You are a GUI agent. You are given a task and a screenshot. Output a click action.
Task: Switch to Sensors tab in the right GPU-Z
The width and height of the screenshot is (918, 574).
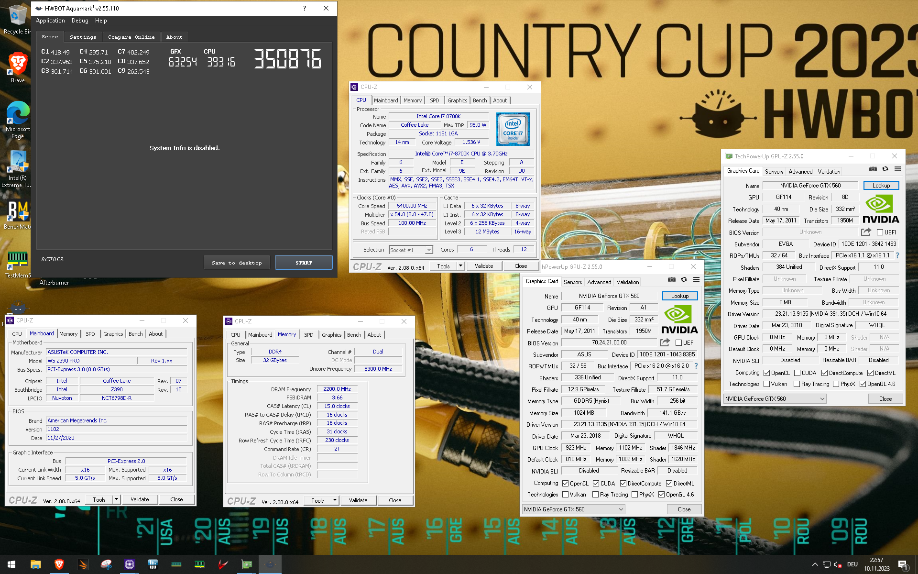pyautogui.click(x=774, y=171)
